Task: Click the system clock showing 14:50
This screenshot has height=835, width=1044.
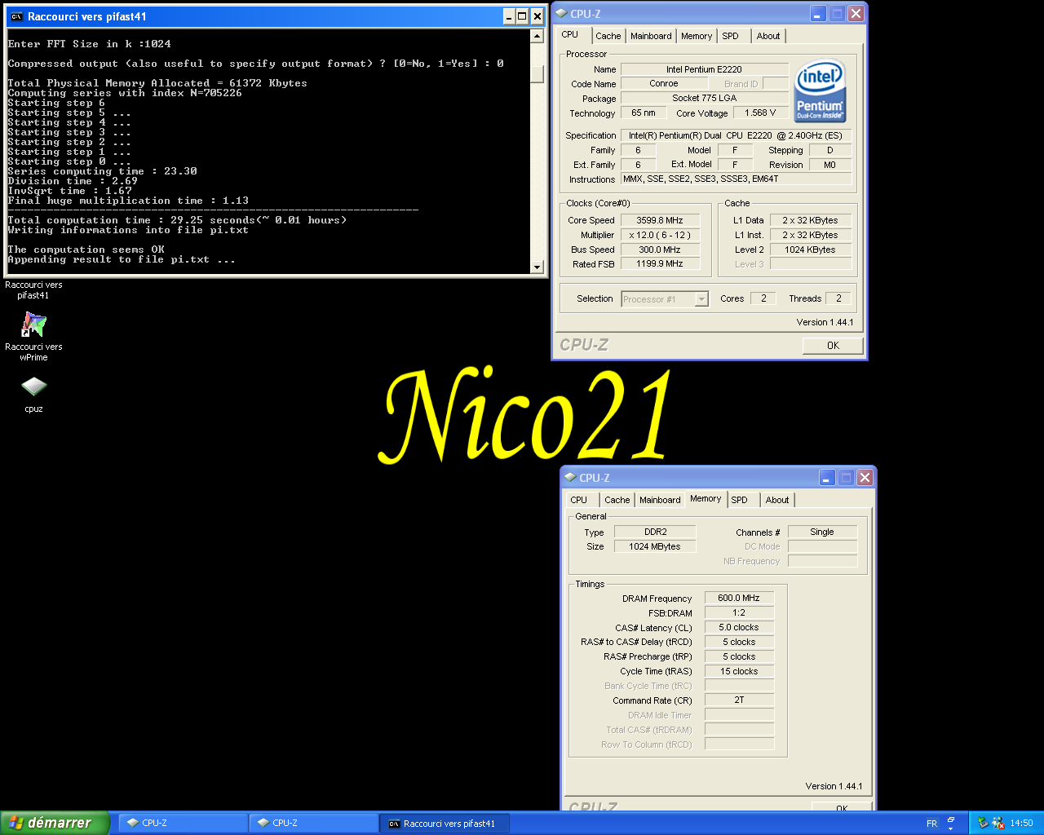Action: click(1021, 824)
